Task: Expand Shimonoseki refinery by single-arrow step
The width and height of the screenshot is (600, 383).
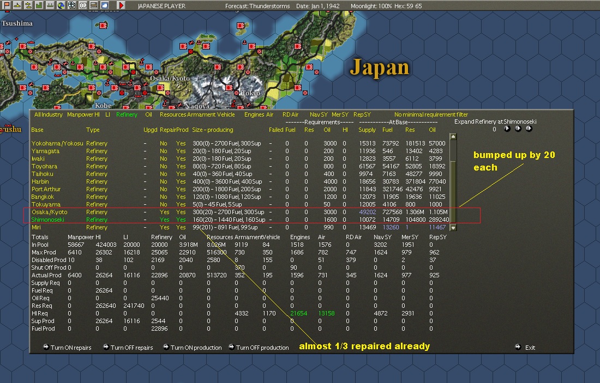Action: tap(507, 129)
